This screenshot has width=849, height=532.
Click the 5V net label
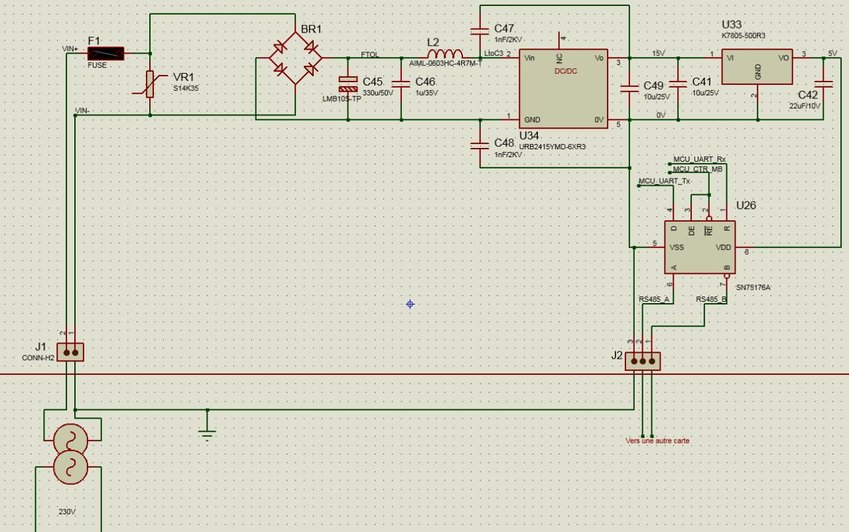point(832,54)
